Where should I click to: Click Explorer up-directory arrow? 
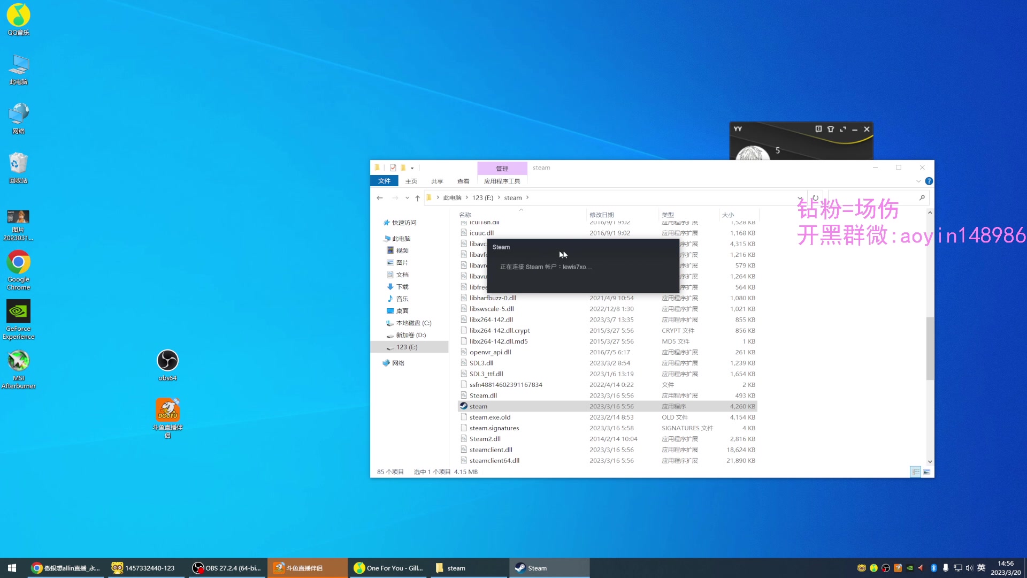coord(417,197)
